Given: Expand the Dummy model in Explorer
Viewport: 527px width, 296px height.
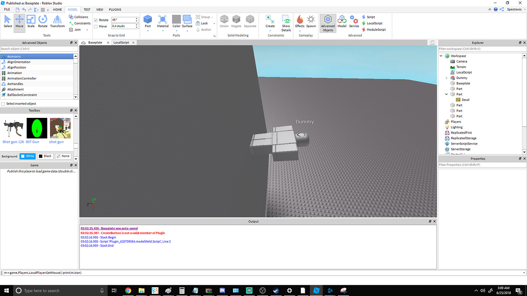Looking at the screenshot, I should (x=446, y=77).
